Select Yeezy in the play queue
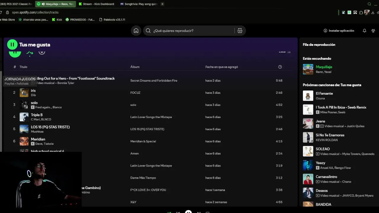Screen dimensions: 379x213 320,163
